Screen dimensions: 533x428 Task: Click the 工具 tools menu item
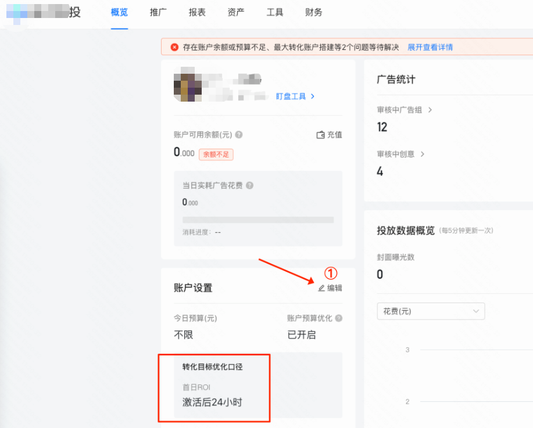274,12
